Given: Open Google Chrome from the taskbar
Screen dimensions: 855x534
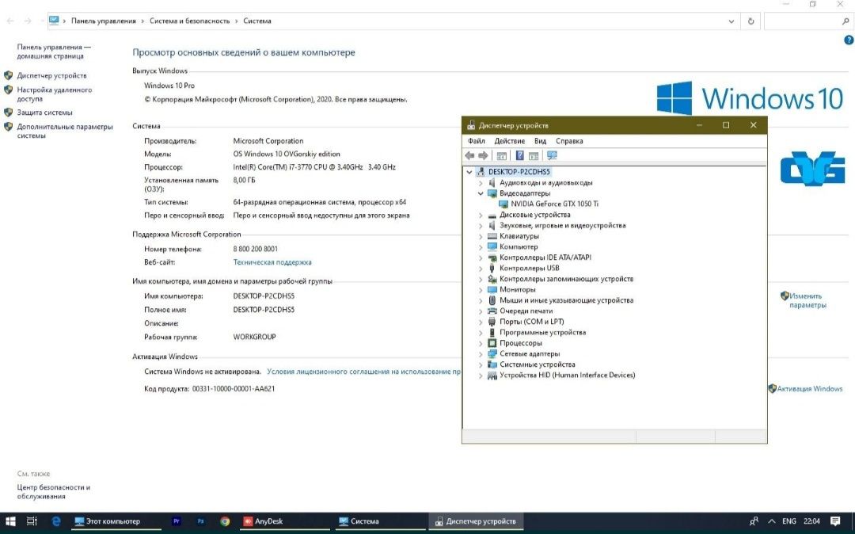Looking at the screenshot, I should pyautogui.click(x=225, y=521).
